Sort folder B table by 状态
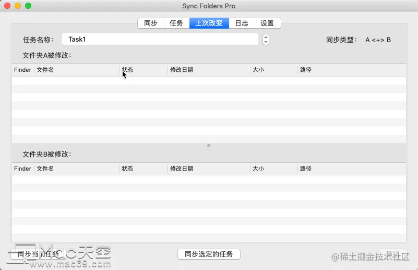The height and width of the screenshot is (270, 418). [x=143, y=169]
